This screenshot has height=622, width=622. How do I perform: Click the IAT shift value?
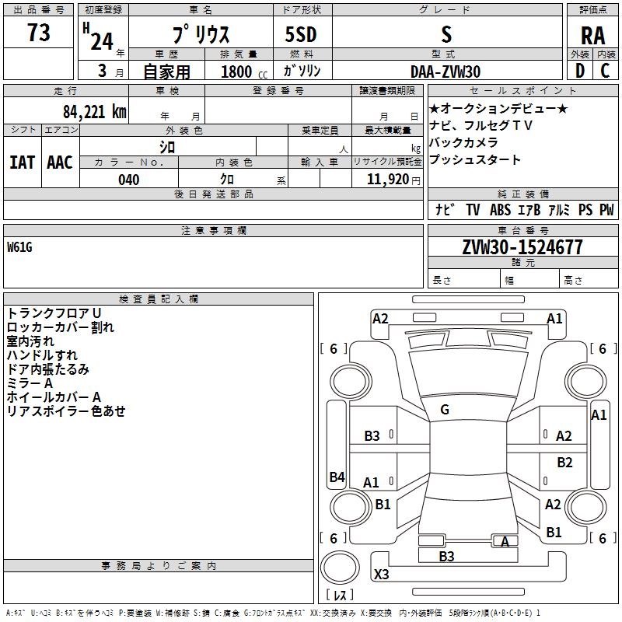(x=22, y=162)
